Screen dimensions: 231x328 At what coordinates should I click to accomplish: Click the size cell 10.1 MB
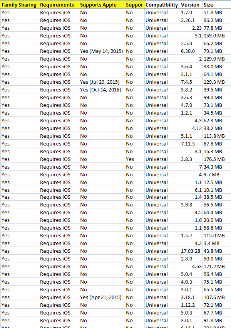point(217,190)
